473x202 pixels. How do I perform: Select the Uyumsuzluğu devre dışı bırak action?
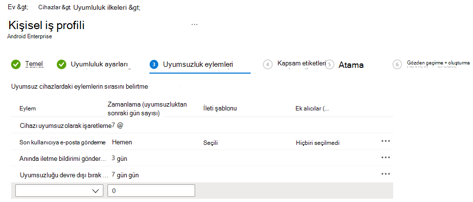coord(64,175)
